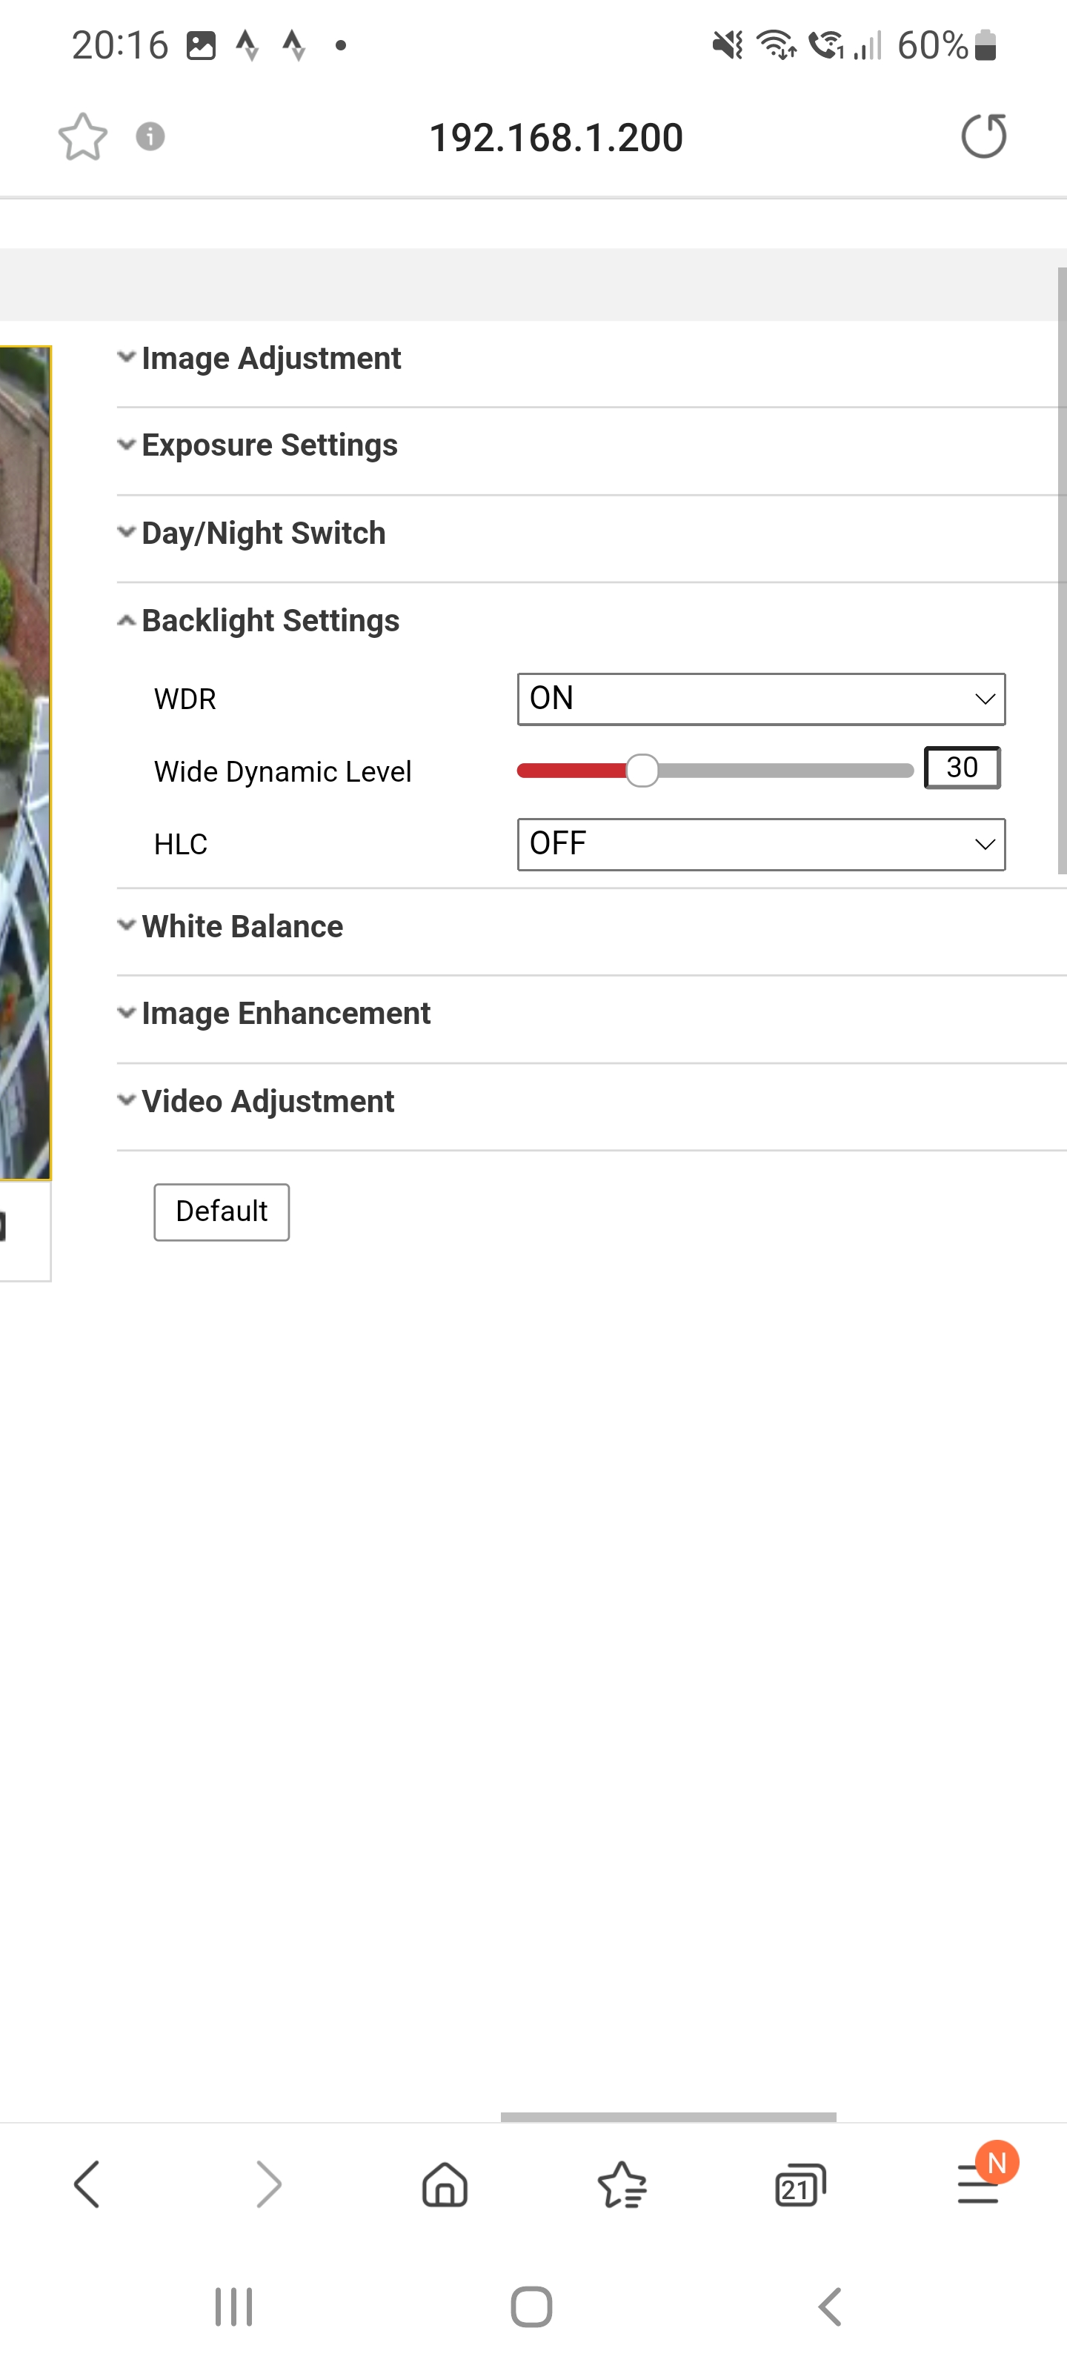Reload the page with refresh icon
1067x2371 pixels.
(x=983, y=137)
